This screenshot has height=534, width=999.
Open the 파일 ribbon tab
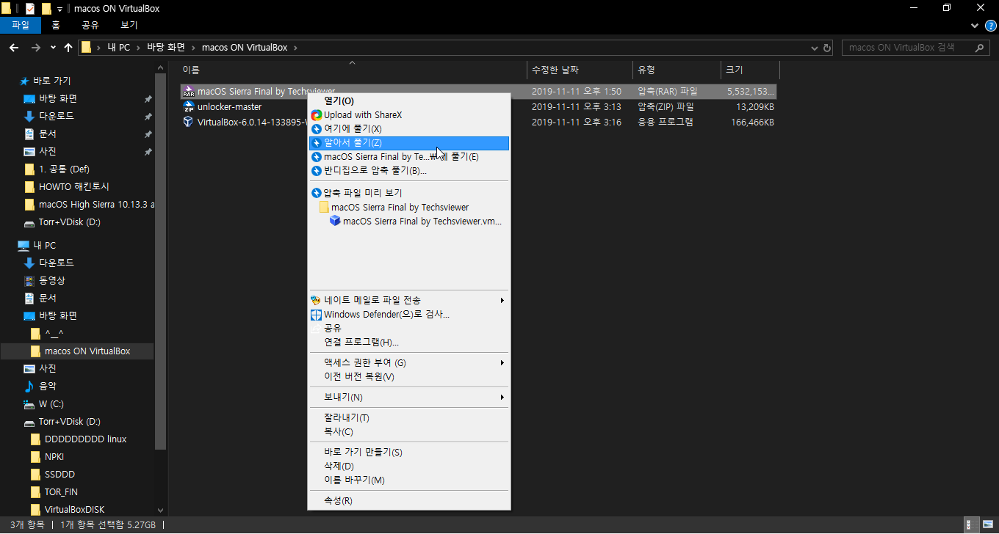coord(21,25)
